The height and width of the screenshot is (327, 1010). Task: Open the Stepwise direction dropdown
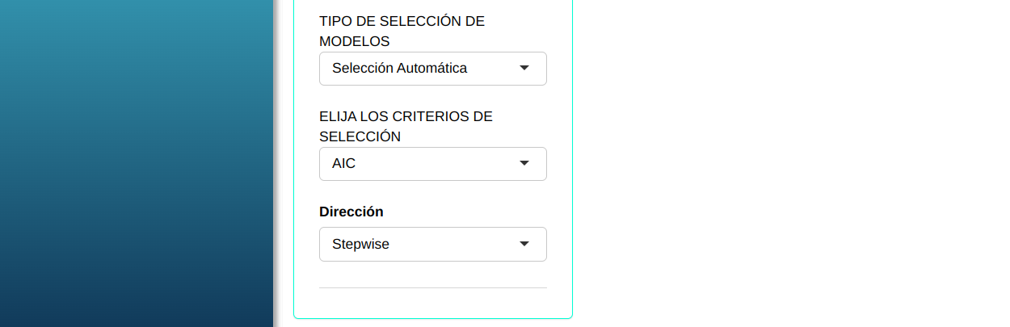432,244
